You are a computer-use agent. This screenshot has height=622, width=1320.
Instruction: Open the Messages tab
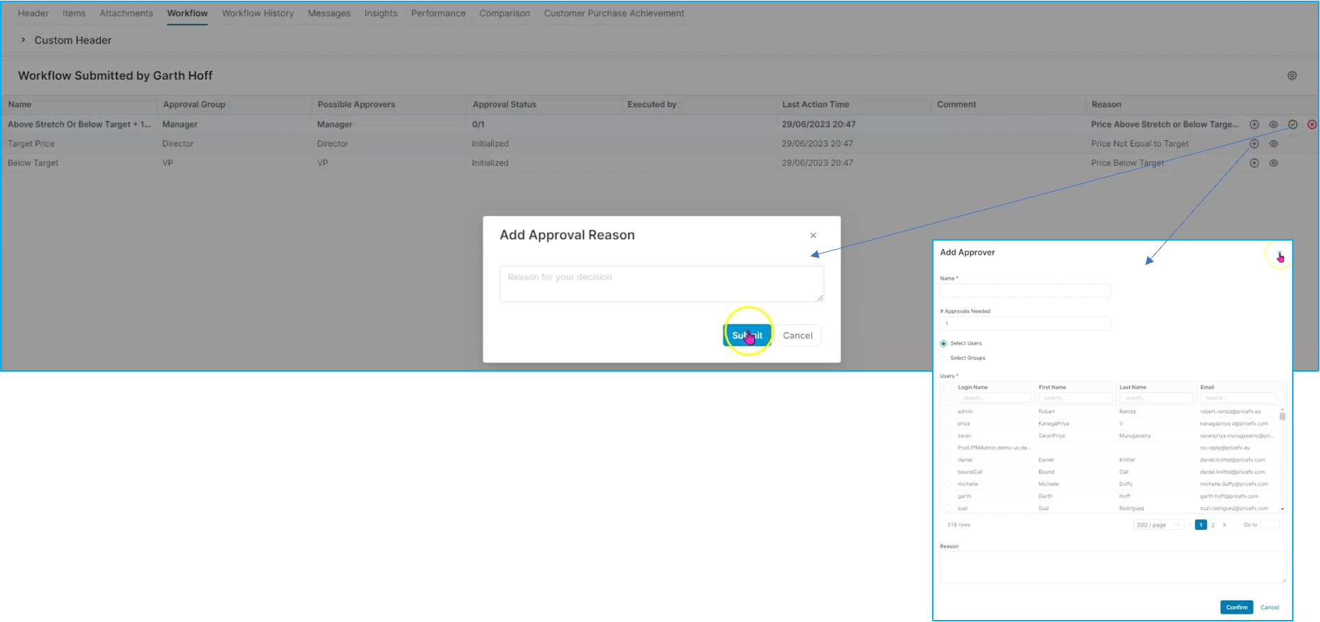329,13
